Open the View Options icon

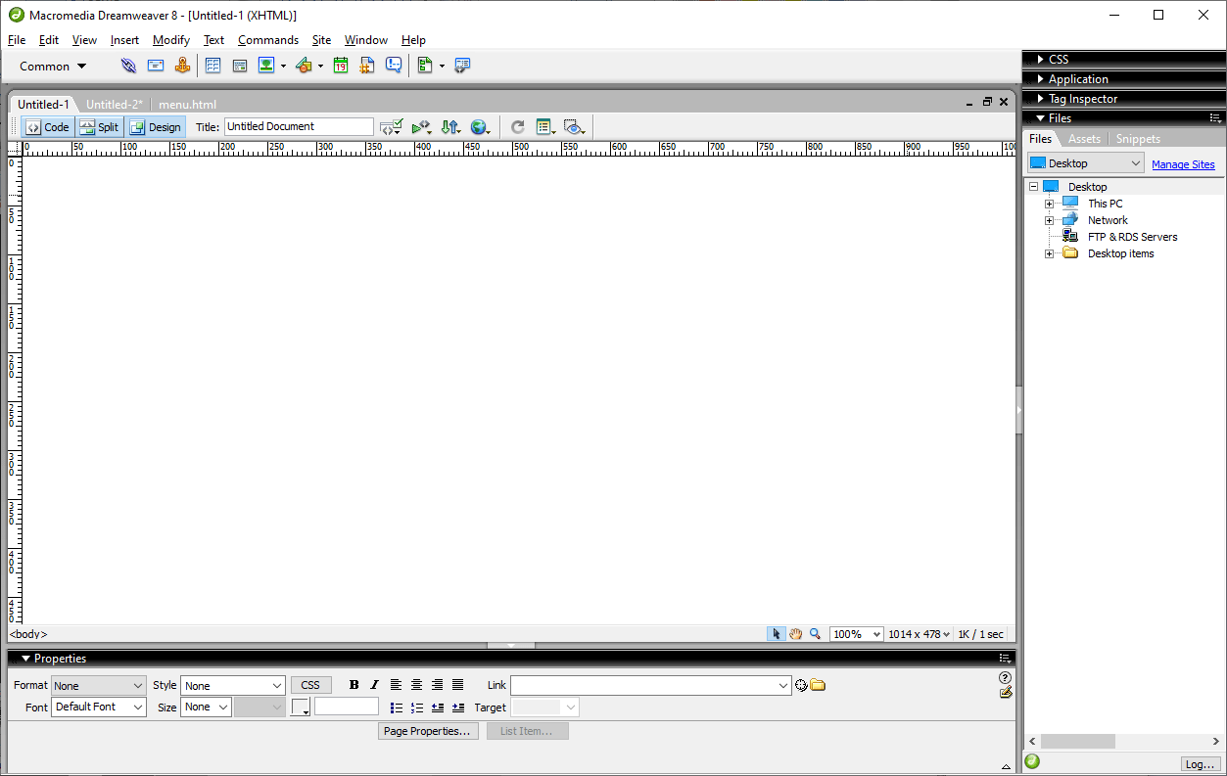[x=545, y=127]
